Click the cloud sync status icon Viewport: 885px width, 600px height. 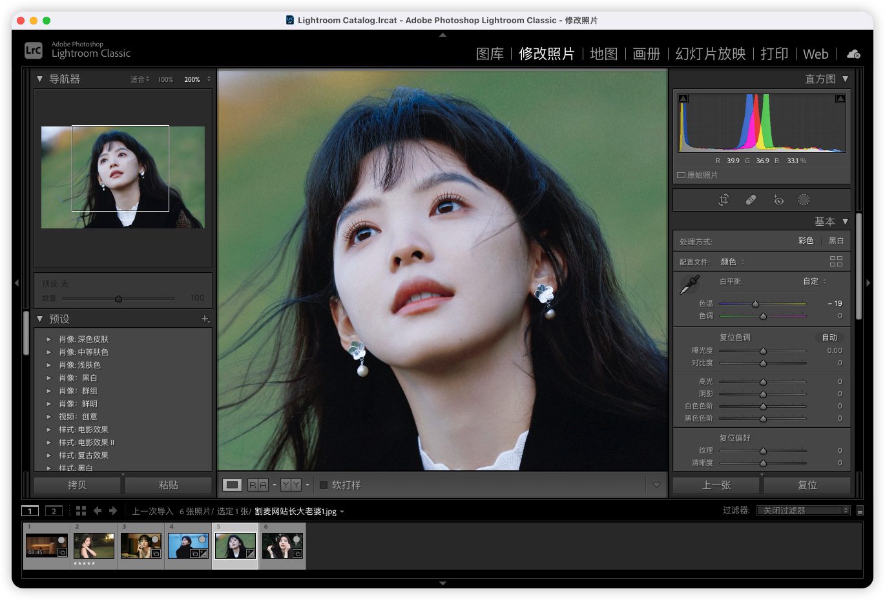[x=853, y=54]
